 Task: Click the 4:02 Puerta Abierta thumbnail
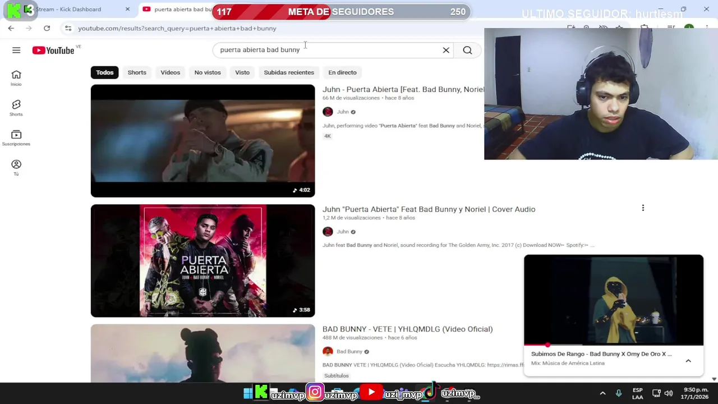point(202,141)
